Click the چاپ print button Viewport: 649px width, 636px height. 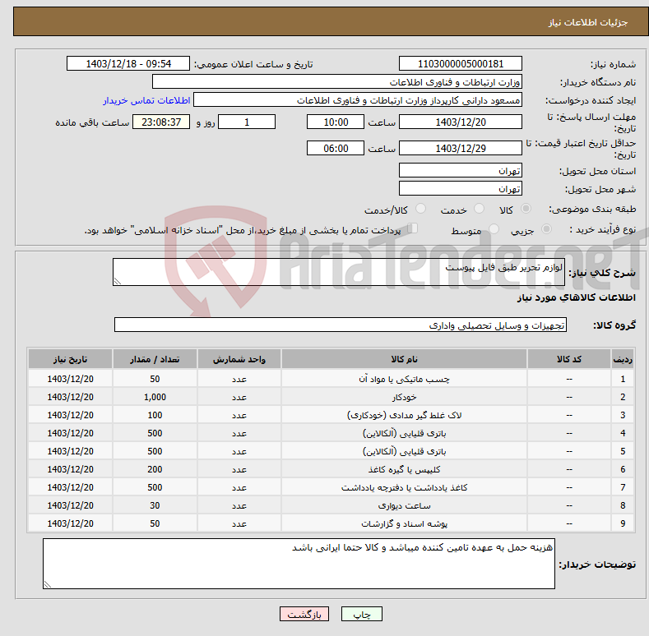point(361,614)
